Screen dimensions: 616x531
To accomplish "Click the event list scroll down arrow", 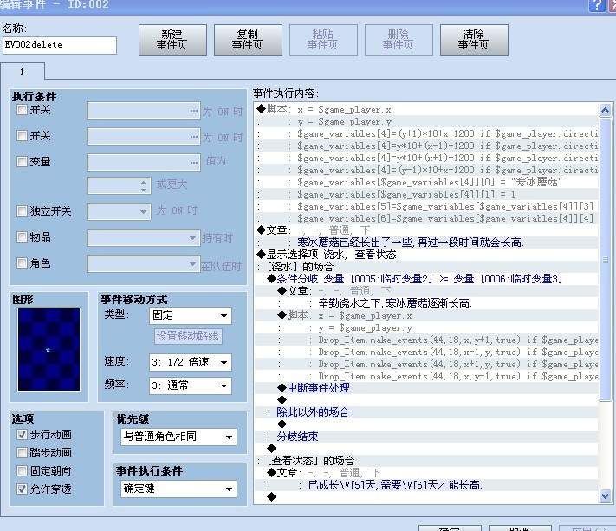I will click(x=605, y=496).
